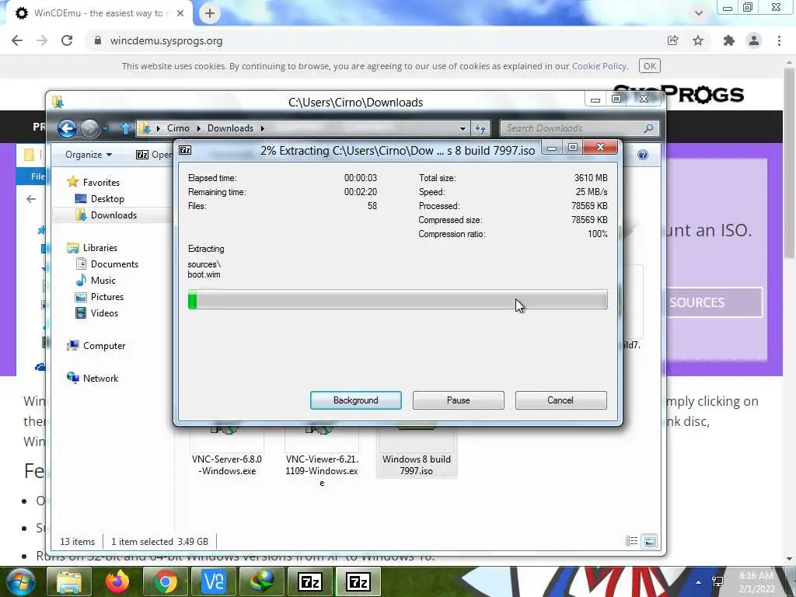The height and width of the screenshot is (597, 796).
Task: Open Chrome tab search chevron
Action: coord(699,12)
